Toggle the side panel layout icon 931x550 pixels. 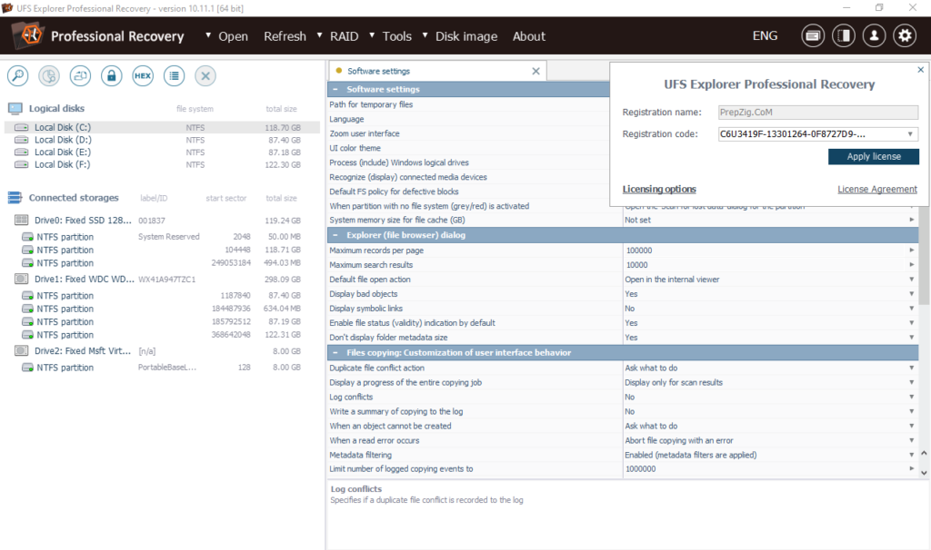coord(844,35)
